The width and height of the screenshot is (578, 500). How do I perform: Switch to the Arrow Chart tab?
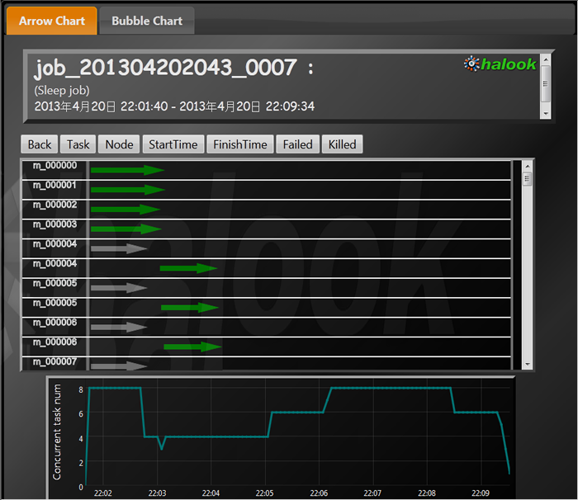(51, 21)
